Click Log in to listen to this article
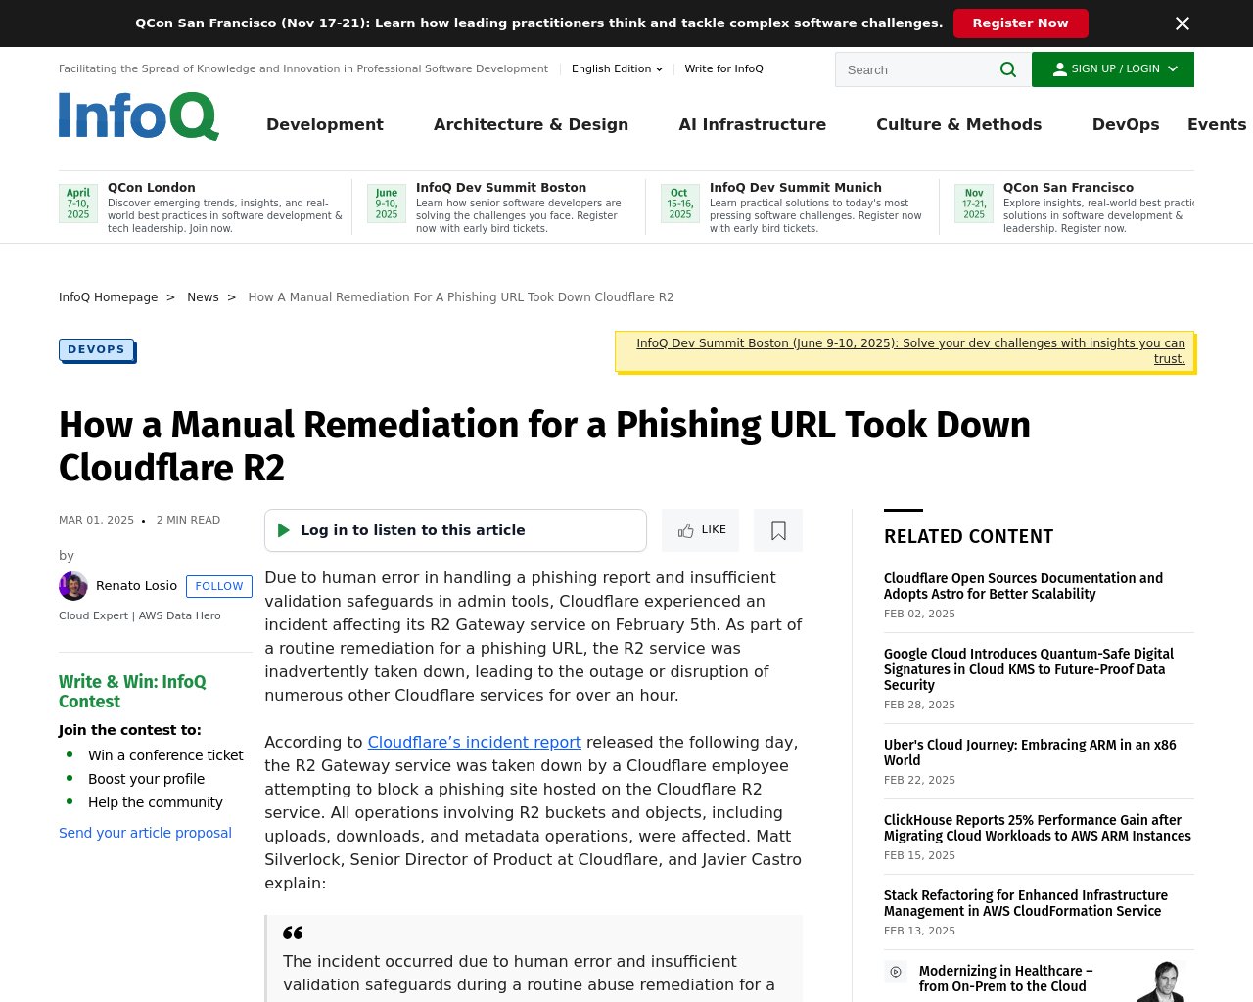The width and height of the screenshot is (1253, 1002). coord(455,530)
